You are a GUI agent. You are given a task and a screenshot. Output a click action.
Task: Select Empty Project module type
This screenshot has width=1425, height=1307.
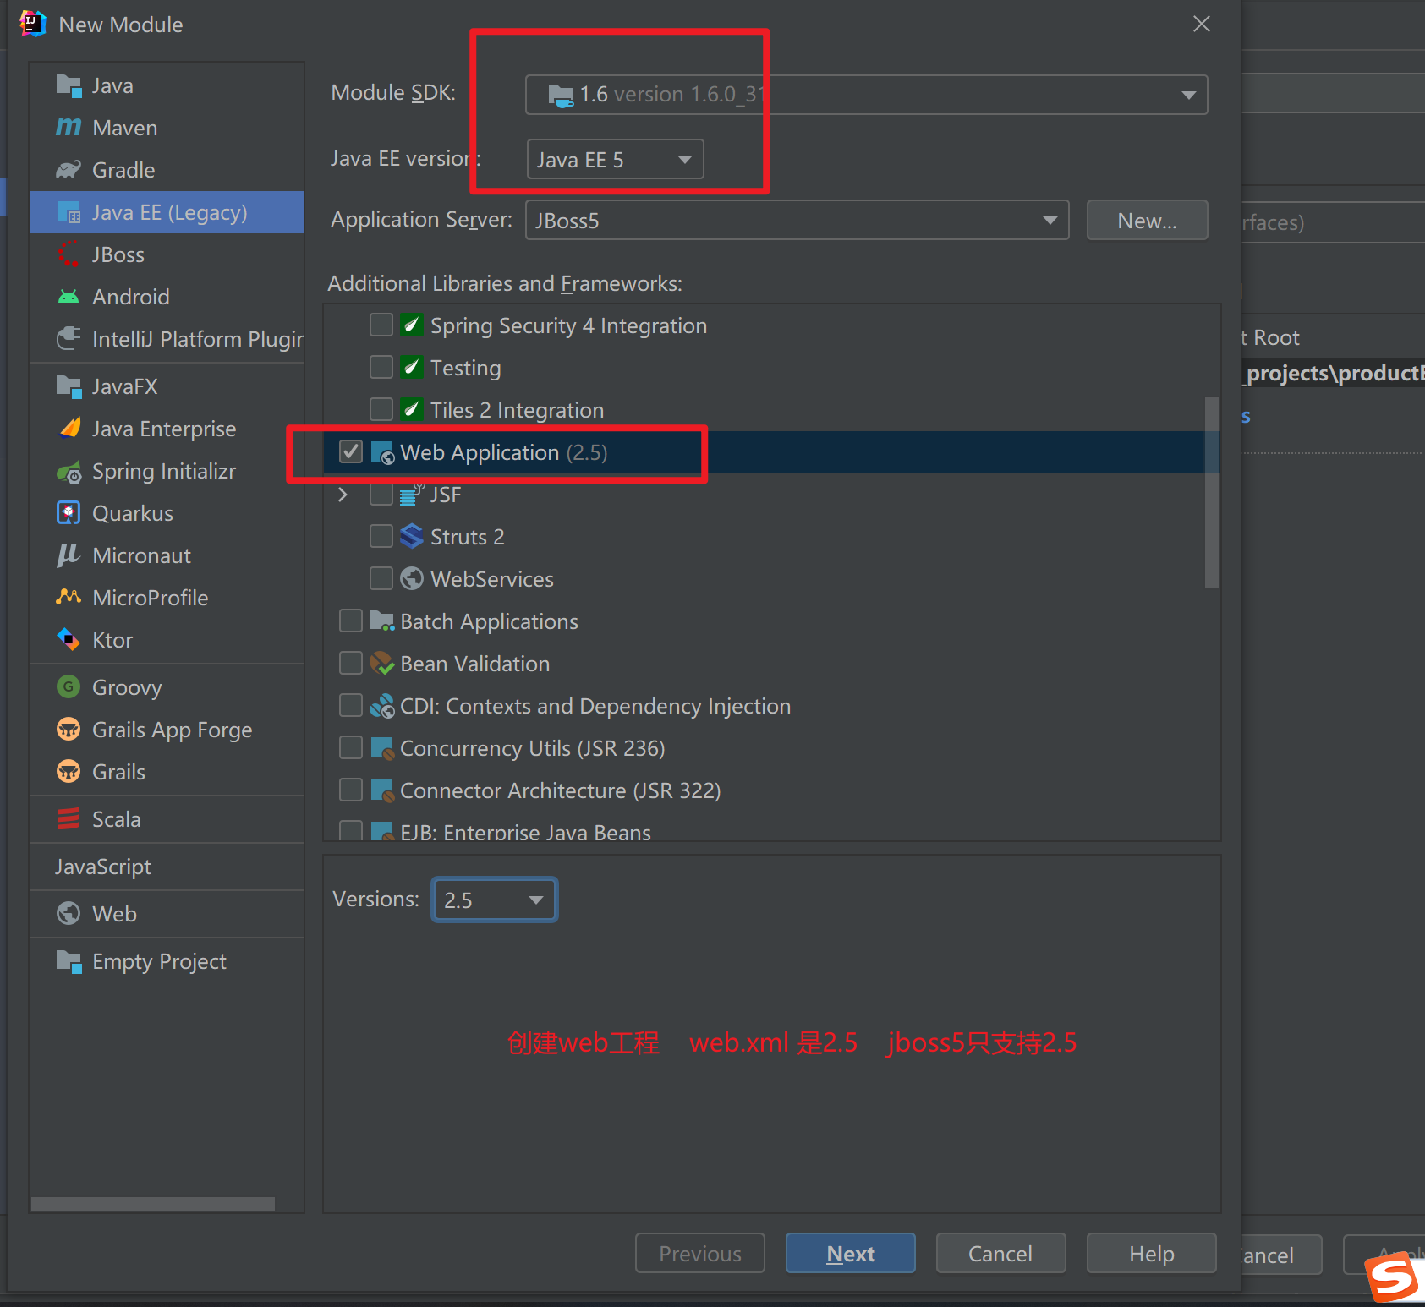[x=167, y=961]
